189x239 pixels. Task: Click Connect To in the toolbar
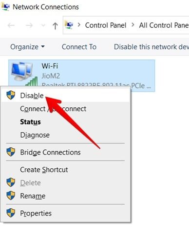(x=79, y=47)
